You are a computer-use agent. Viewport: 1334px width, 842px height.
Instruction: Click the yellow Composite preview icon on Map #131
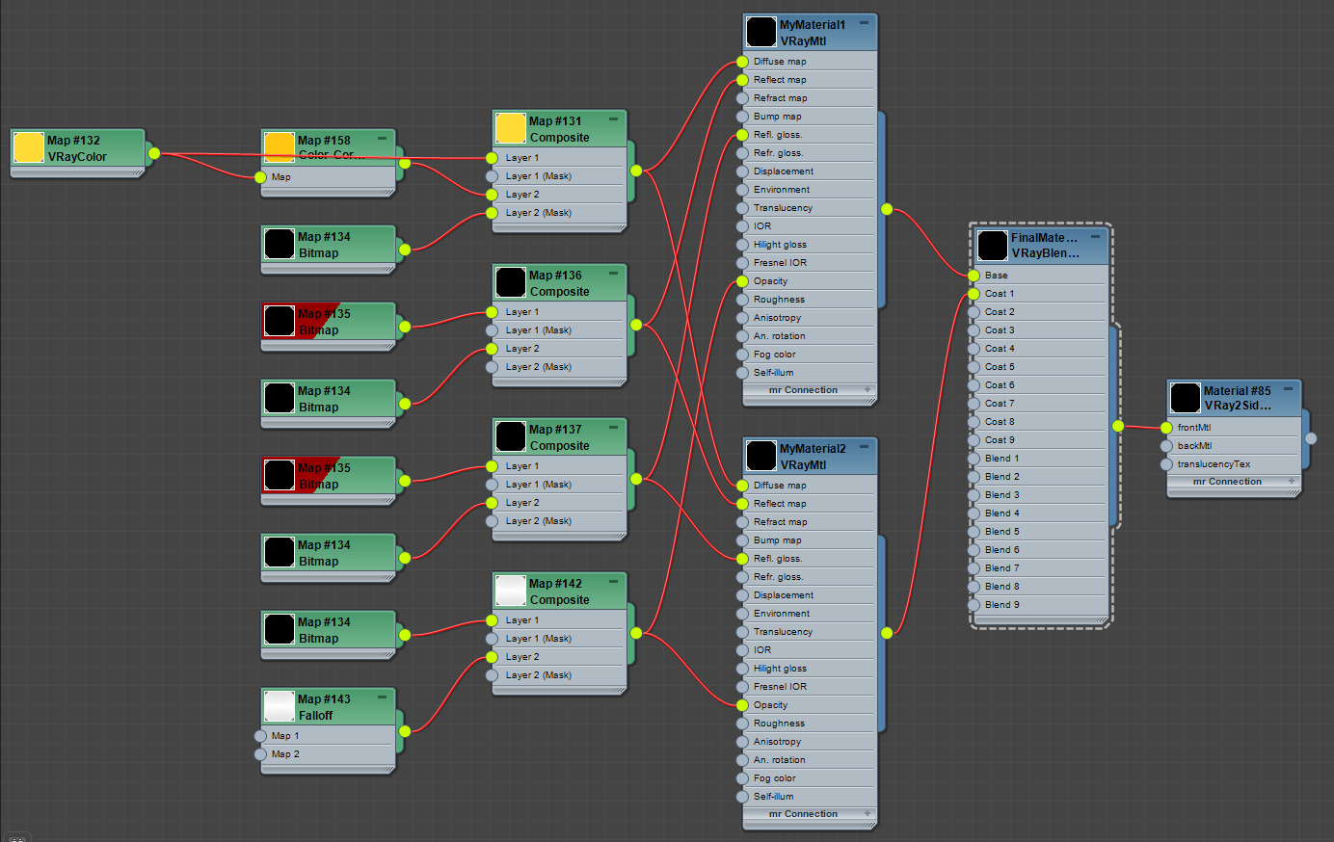[510, 127]
